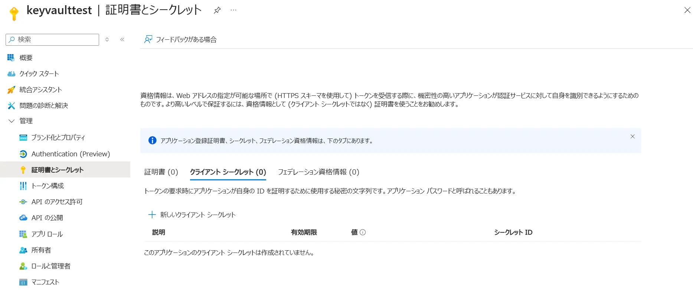
Task: Click the アプリ ロール icon
Action: pos(23,234)
